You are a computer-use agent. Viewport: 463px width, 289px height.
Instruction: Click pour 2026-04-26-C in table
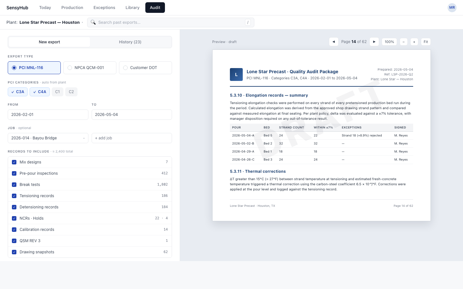point(243,160)
